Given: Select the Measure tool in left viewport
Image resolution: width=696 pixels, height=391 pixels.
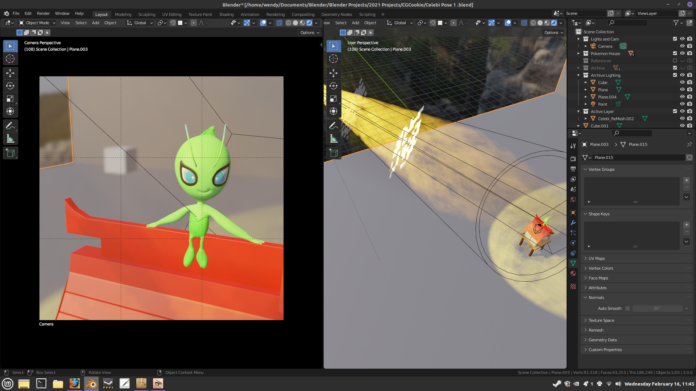Looking at the screenshot, I should coord(10,139).
